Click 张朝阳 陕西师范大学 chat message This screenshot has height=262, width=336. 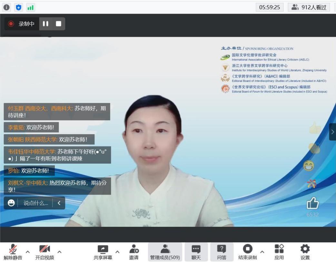49,139
